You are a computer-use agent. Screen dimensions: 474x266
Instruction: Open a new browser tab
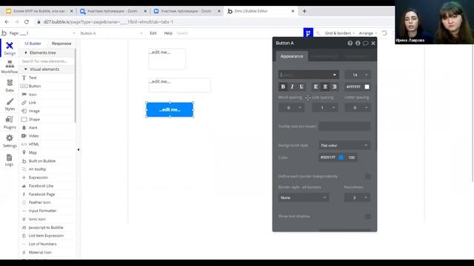[x=304, y=11]
